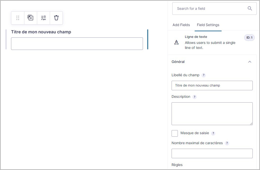Click the text input in form preview
This screenshot has height=170, width=260.
click(x=77, y=44)
